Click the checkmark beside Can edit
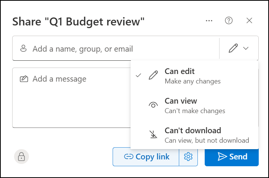Screen dimensions: 269x178 click(138, 76)
